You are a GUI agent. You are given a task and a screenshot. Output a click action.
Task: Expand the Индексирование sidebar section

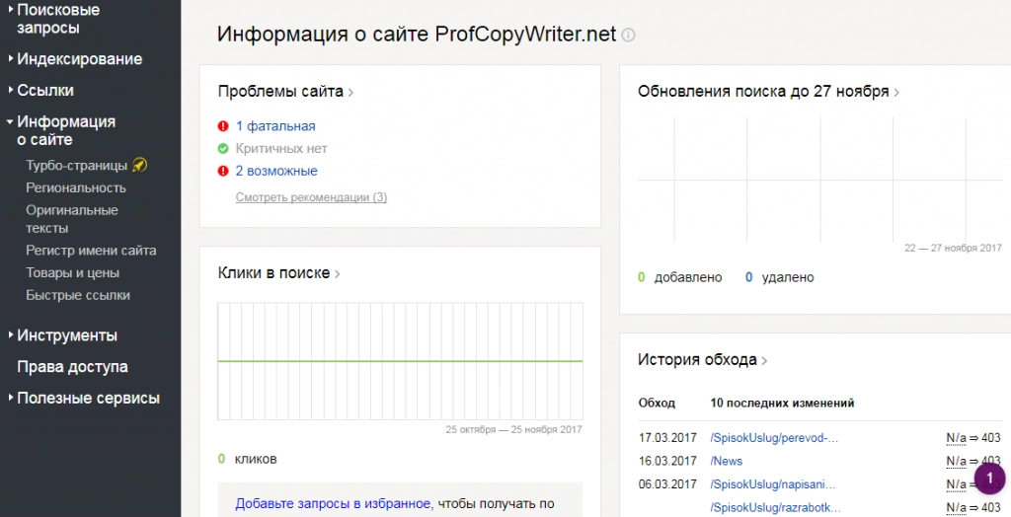point(75,59)
